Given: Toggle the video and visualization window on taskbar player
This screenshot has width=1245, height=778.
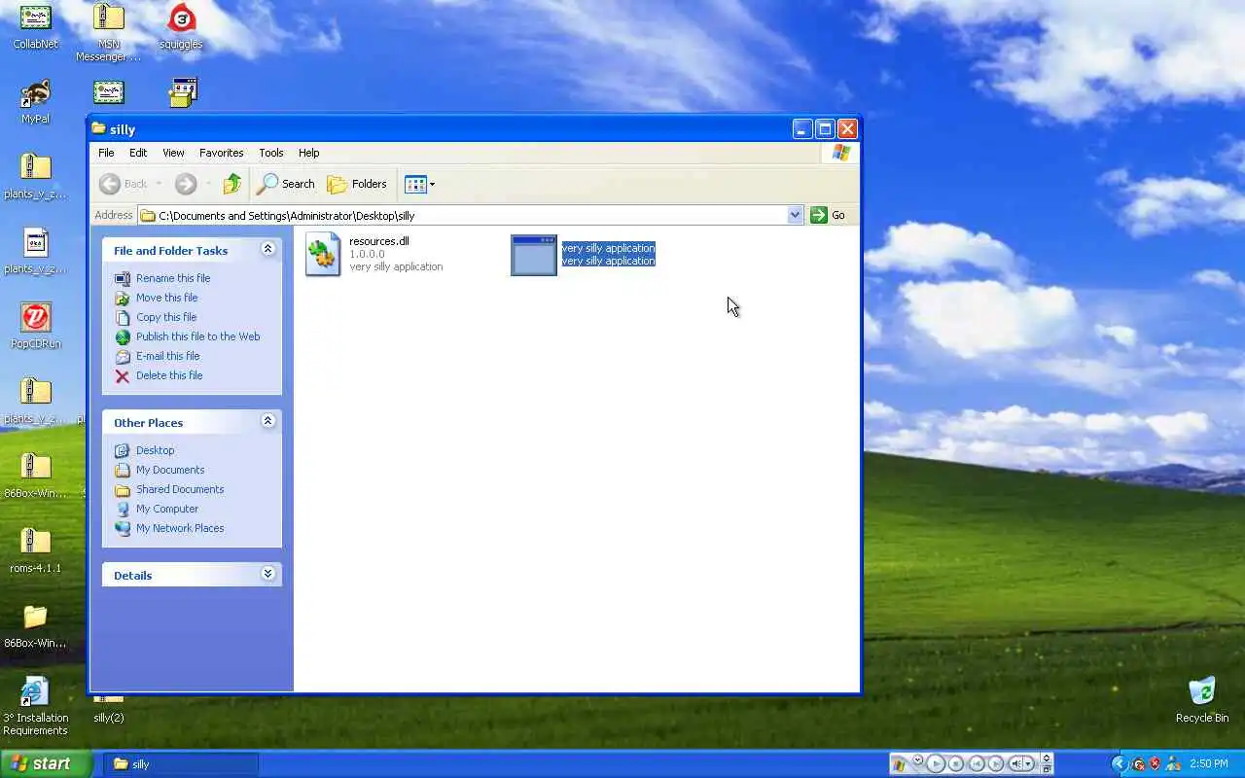Looking at the screenshot, I should (x=1047, y=759).
